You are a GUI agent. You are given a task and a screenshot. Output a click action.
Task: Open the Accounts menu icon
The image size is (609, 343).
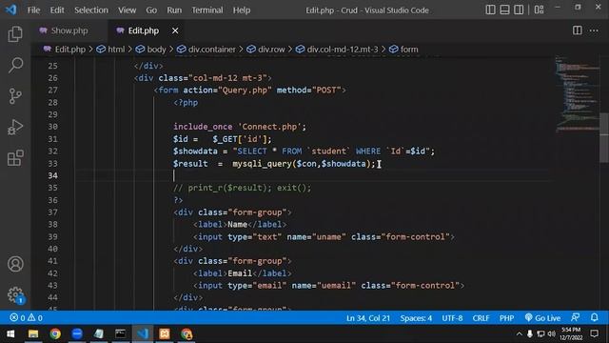15,264
